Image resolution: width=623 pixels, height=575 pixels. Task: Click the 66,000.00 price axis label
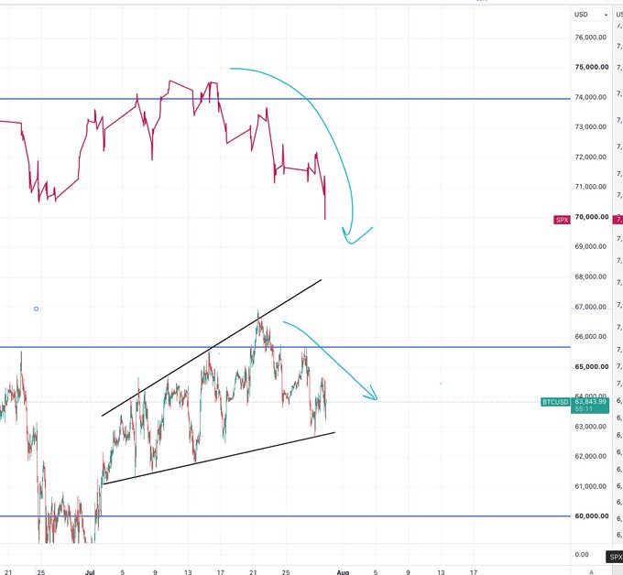pyautogui.click(x=590, y=336)
